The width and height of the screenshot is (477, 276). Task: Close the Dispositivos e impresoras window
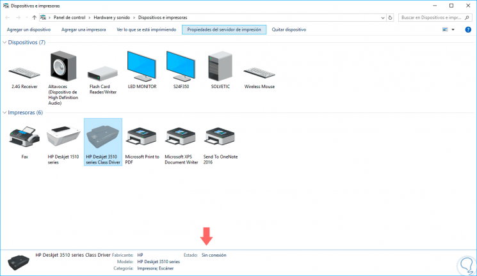[x=468, y=6]
